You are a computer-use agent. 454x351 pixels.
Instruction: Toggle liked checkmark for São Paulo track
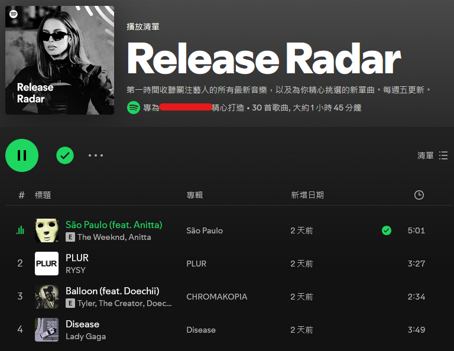387,230
